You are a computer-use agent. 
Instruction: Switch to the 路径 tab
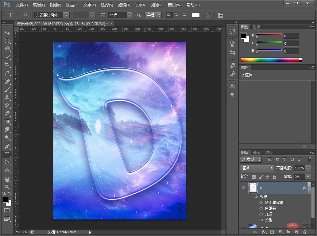(x=269, y=153)
